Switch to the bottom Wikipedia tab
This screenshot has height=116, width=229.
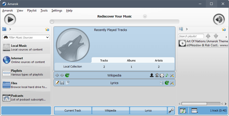tap(110, 110)
